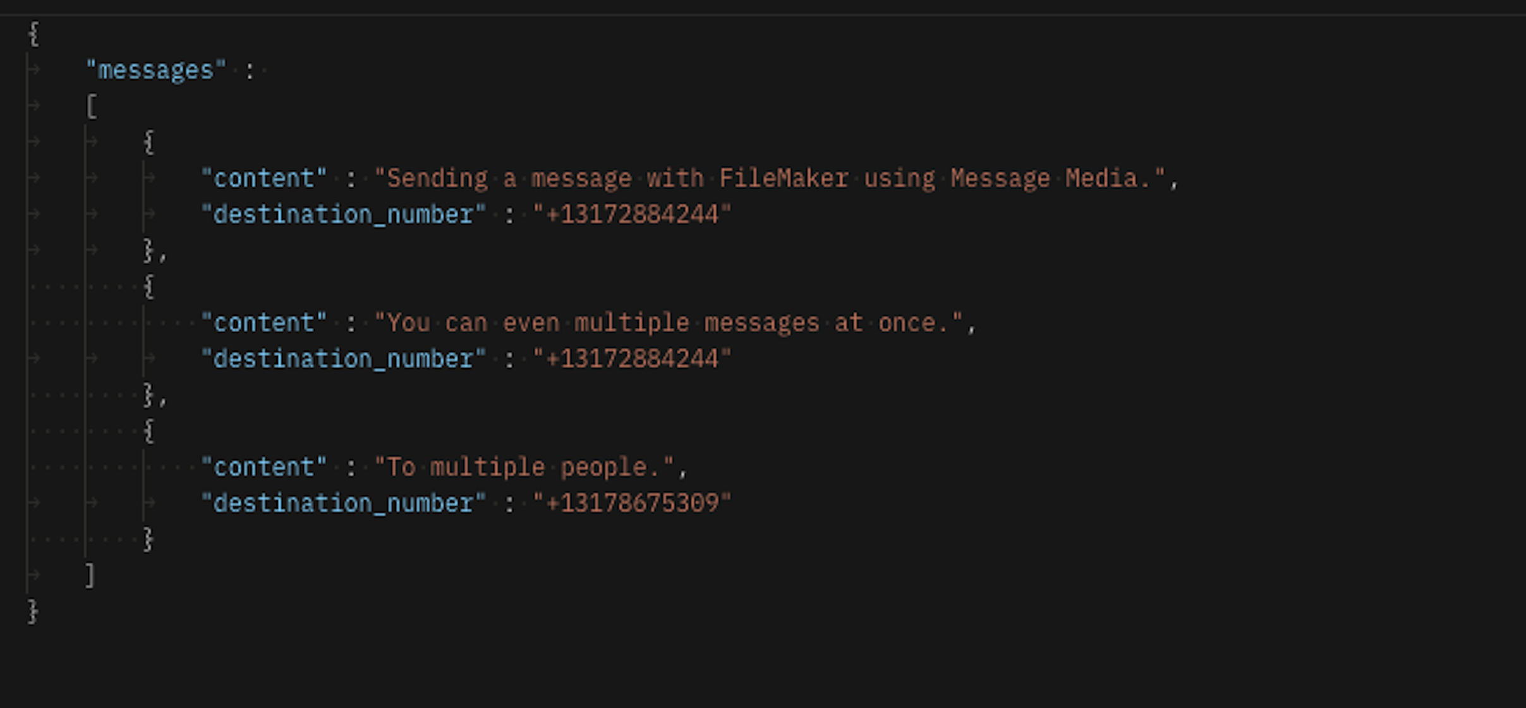The image size is (1526, 708).
Task: Place cursor on the outermost opening curly brace
Action: pos(34,34)
